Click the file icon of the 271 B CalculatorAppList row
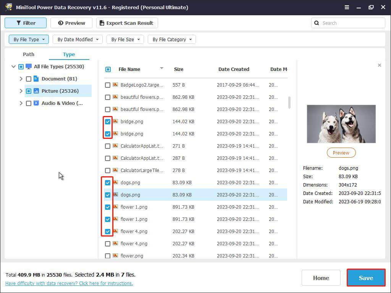 click(115, 146)
